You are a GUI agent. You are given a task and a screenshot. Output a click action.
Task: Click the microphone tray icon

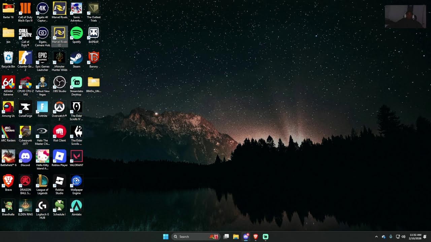point(391,237)
